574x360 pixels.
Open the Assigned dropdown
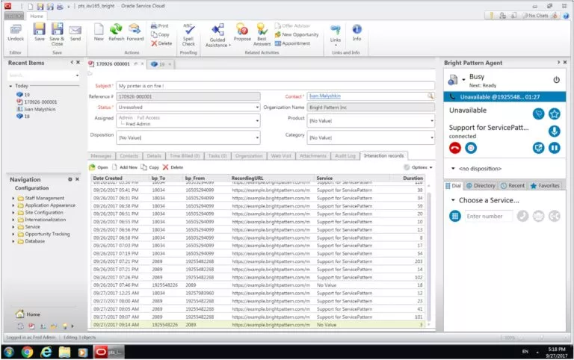257,121
